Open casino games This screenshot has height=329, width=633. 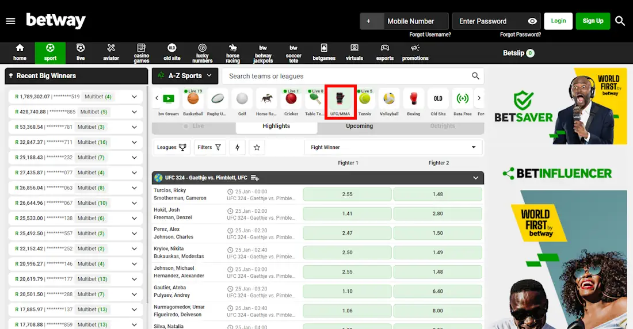142,53
